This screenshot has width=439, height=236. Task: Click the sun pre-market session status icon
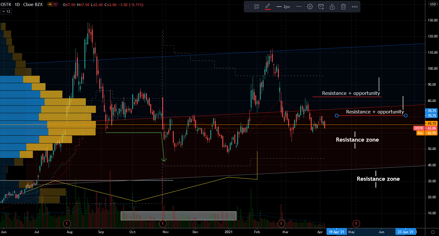coord(50,5)
